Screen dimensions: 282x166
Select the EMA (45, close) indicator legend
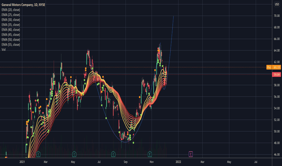tap(11, 35)
